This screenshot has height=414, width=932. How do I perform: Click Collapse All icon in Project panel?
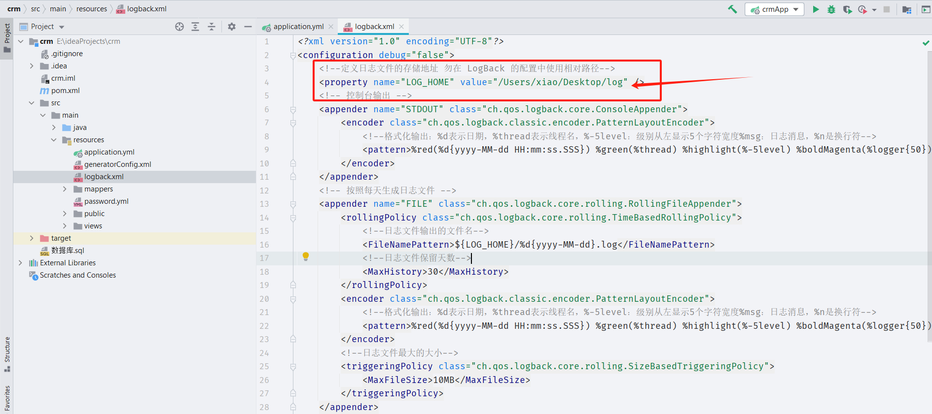(x=212, y=27)
